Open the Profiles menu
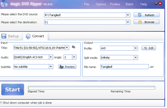 coord(115,4)
